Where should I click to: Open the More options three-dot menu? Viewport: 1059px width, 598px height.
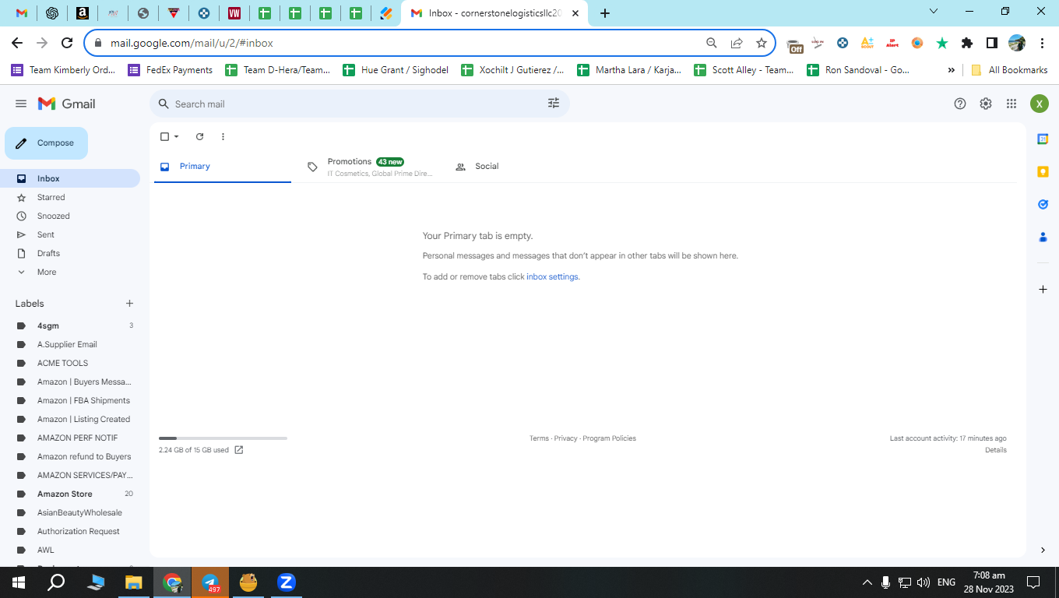point(223,136)
